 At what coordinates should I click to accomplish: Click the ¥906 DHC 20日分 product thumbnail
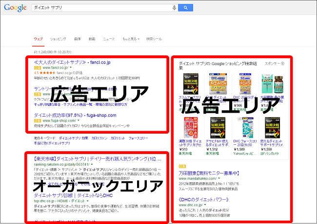click(245, 84)
